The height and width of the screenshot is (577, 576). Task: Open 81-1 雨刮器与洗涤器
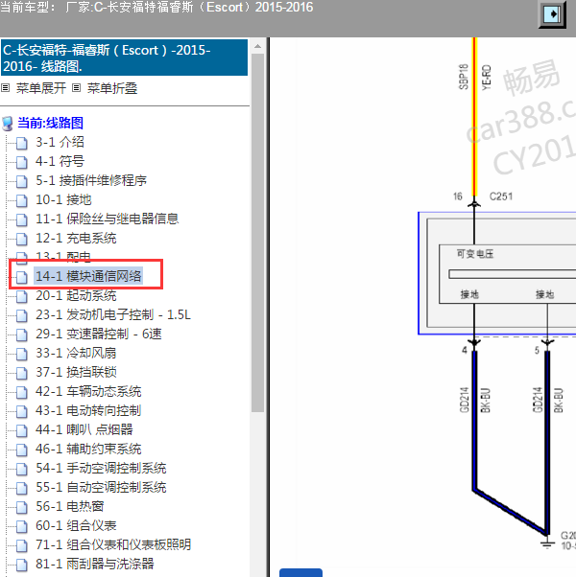pyautogui.click(x=95, y=564)
